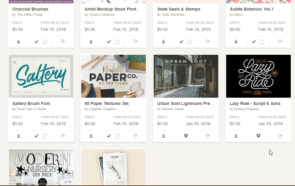Download the State Seals & Stamps product
This screenshot has width=295, height=186.
coord(164,41)
